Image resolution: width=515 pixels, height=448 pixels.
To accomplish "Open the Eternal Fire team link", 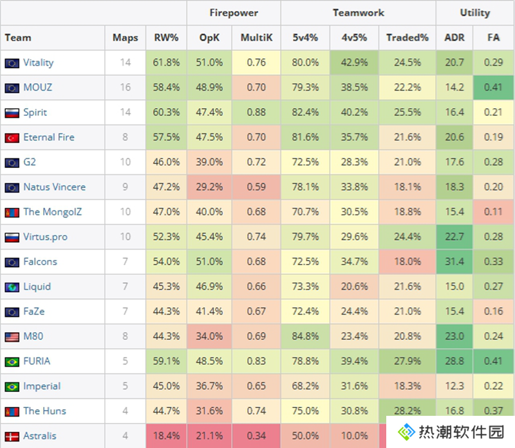I will 49,137.
